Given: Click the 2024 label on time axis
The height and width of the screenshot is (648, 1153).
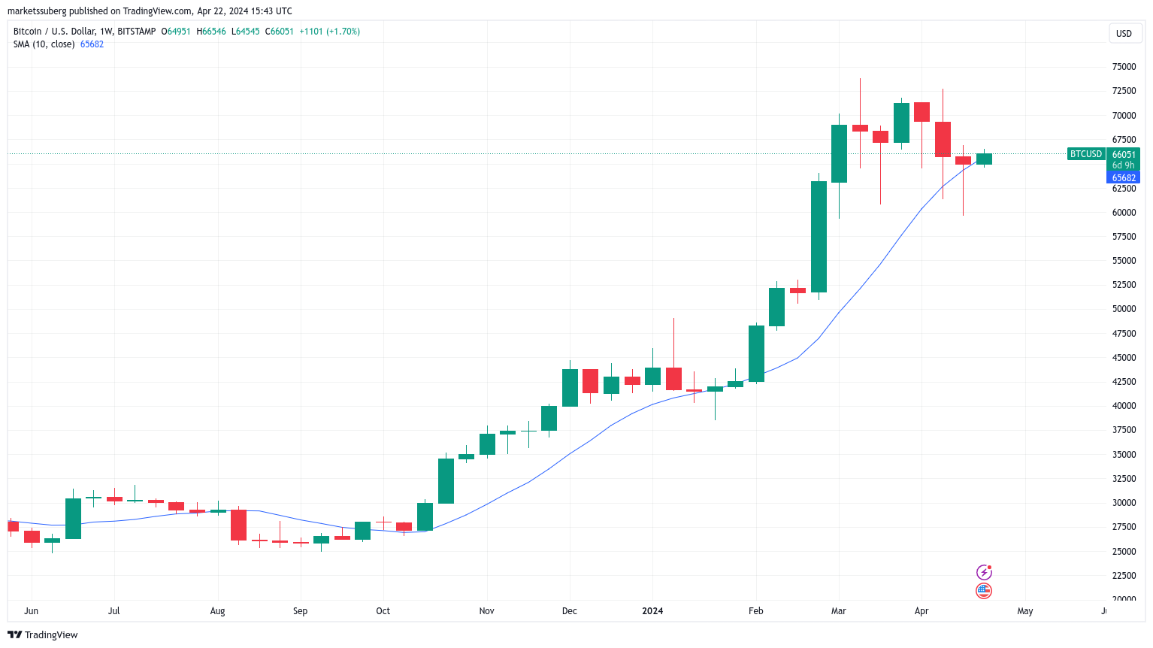Looking at the screenshot, I should (x=652, y=611).
